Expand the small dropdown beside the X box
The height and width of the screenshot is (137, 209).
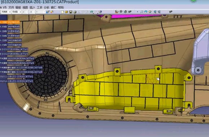(x=27, y=12)
